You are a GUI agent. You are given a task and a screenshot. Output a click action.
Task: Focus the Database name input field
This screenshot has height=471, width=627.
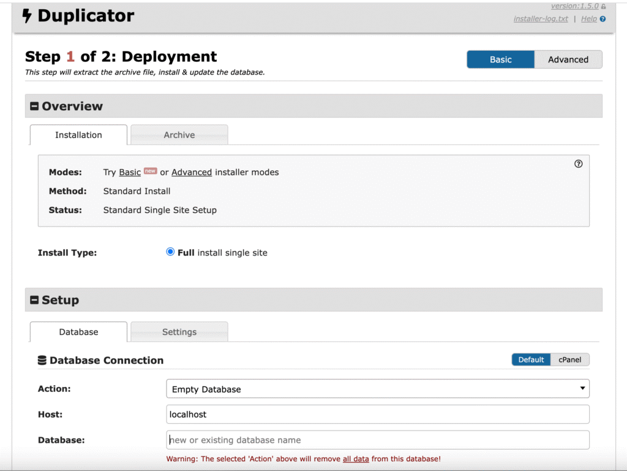click(x=377, y=440)
